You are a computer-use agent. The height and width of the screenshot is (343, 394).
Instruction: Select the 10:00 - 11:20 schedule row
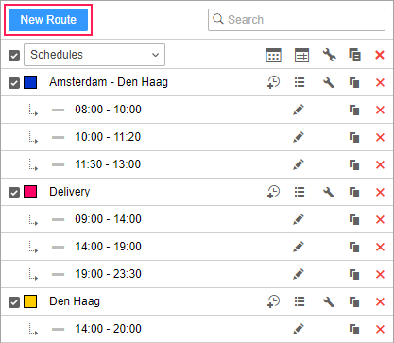click(x=197, y=137)
